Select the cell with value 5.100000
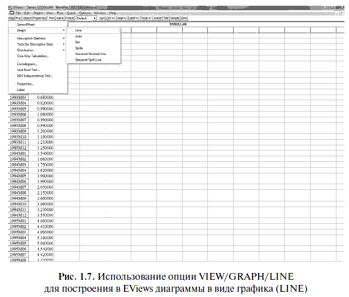The height and width of the screenshot is (297, 349). point(41,237)
